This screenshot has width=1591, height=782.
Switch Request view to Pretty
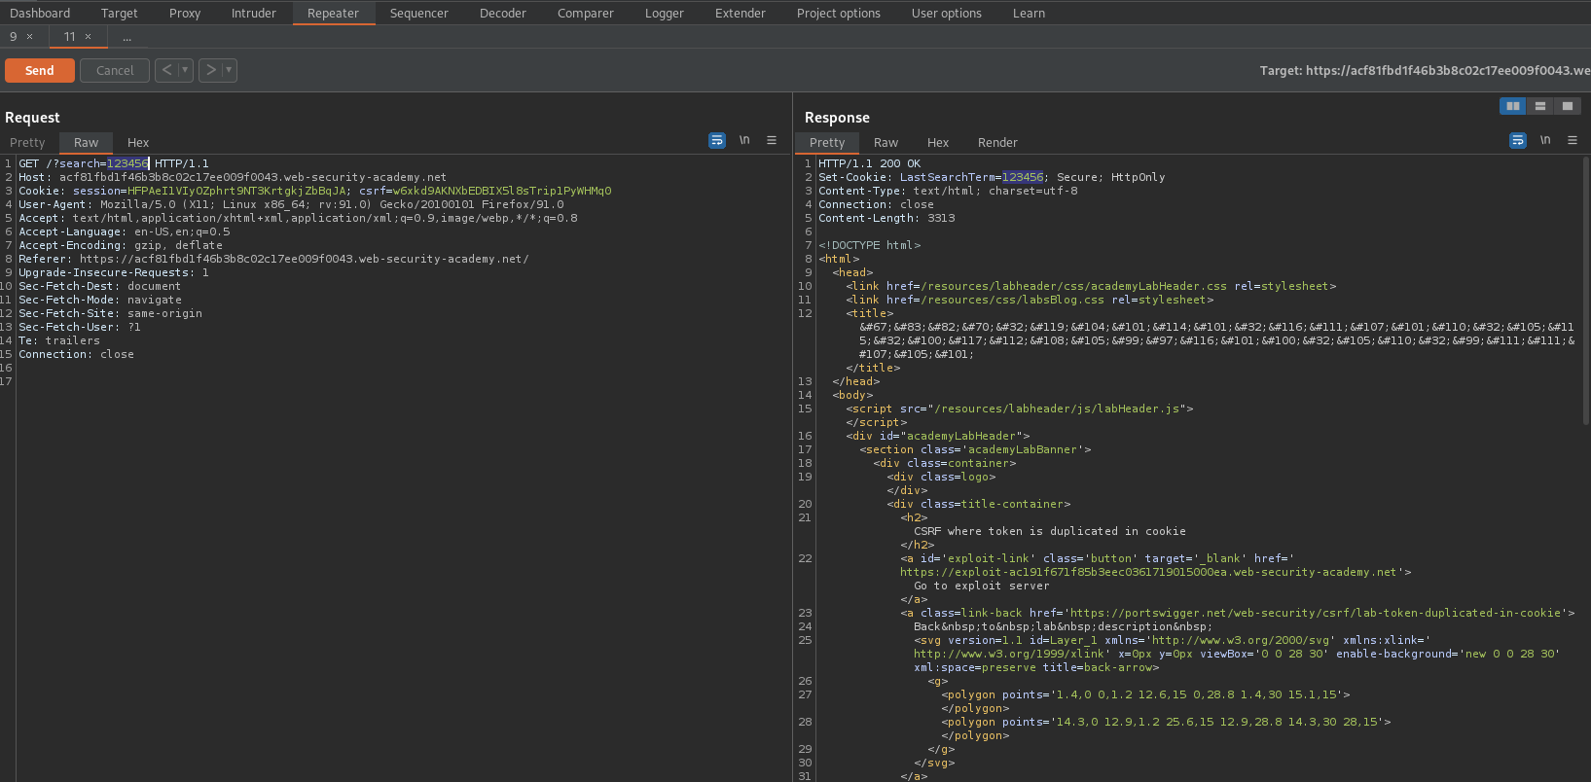click(28, 142)
